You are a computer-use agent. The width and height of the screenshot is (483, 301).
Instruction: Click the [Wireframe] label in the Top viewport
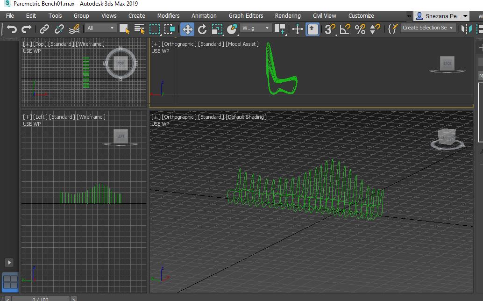(x=90, y=44)
